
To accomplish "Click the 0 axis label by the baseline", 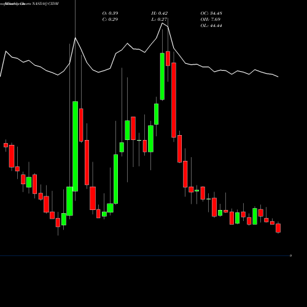I will 290,255.
